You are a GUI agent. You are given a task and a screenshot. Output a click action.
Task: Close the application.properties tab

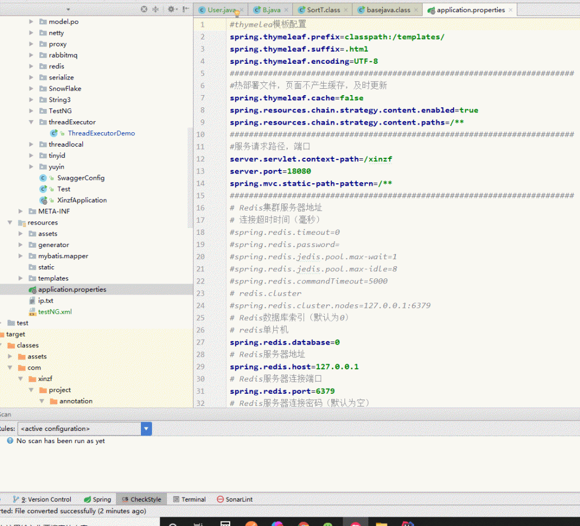(x=510, y=10)
